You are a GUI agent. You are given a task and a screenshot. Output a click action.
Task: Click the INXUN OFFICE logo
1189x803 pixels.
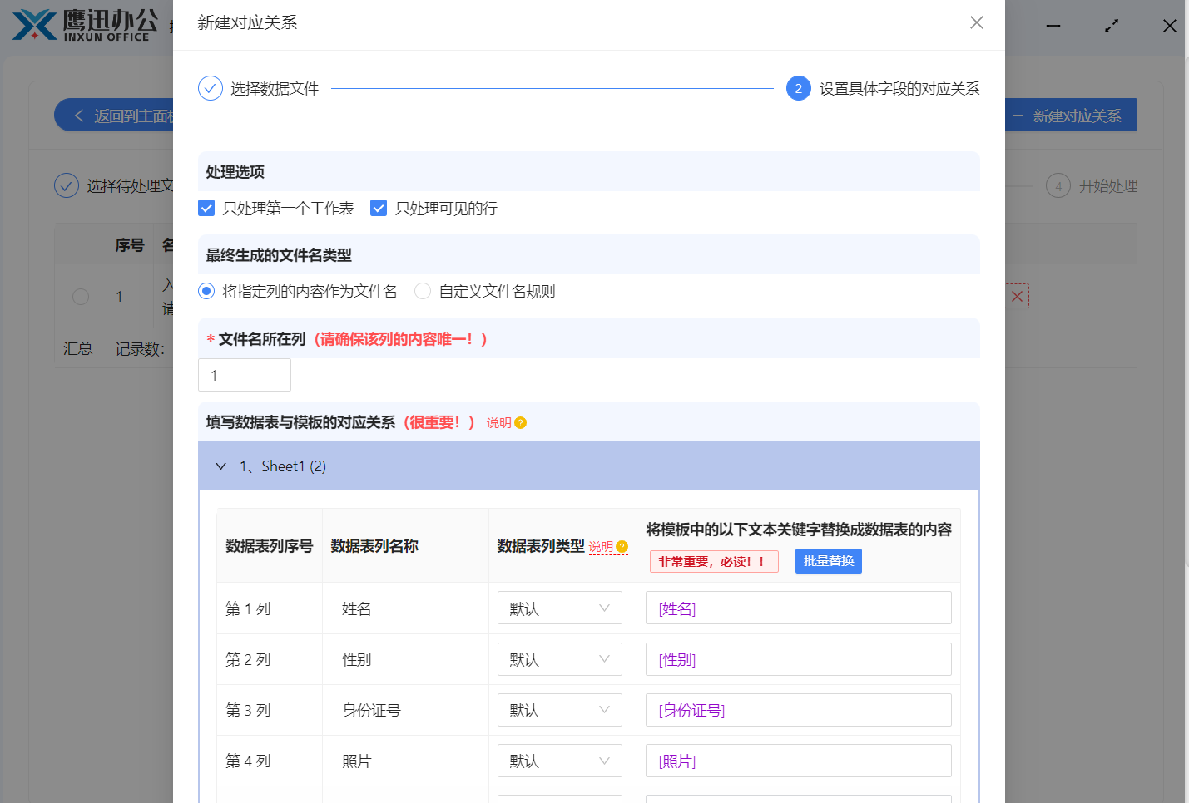86,25
